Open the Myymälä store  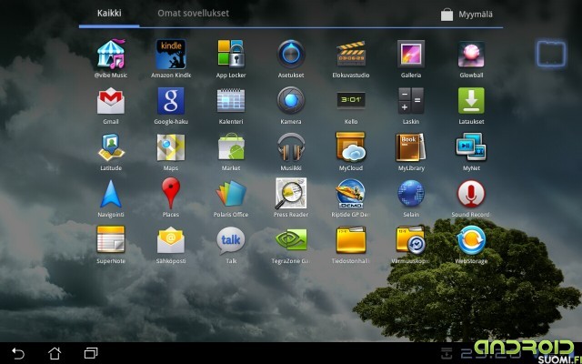point(467,15)
